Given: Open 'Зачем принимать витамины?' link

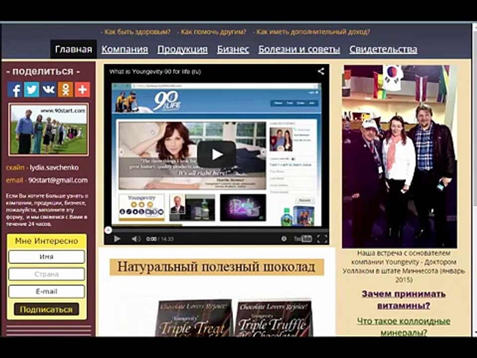Looking at the screenshot, I should (403, 299).
